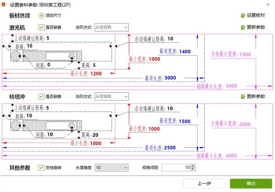
Task: Click the 设置板材 edit icon
Action: click(x=243, y=15)
